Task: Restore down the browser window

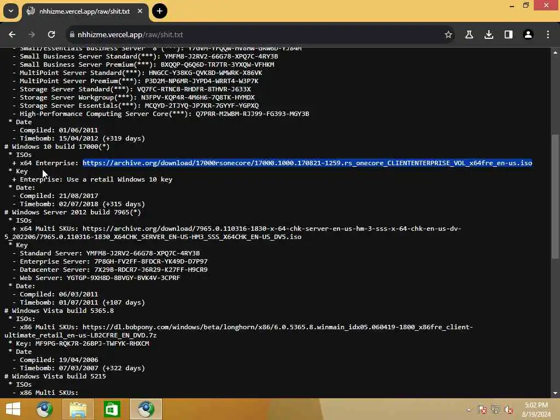Action: [x=526, y=5]
